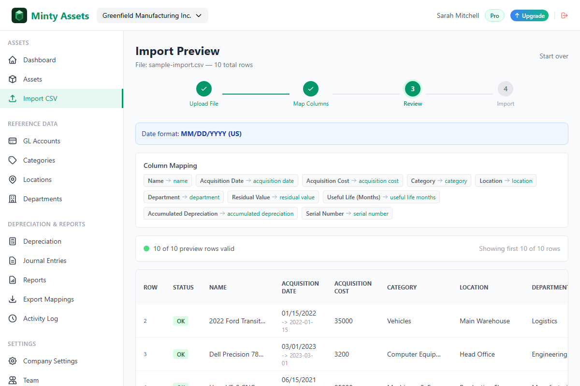Open Company Settings
The image size is (580, 386).
(x=61, y=361)
